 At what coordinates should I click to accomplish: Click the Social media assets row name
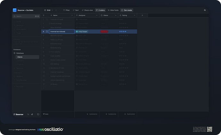(x=58, y=60)
